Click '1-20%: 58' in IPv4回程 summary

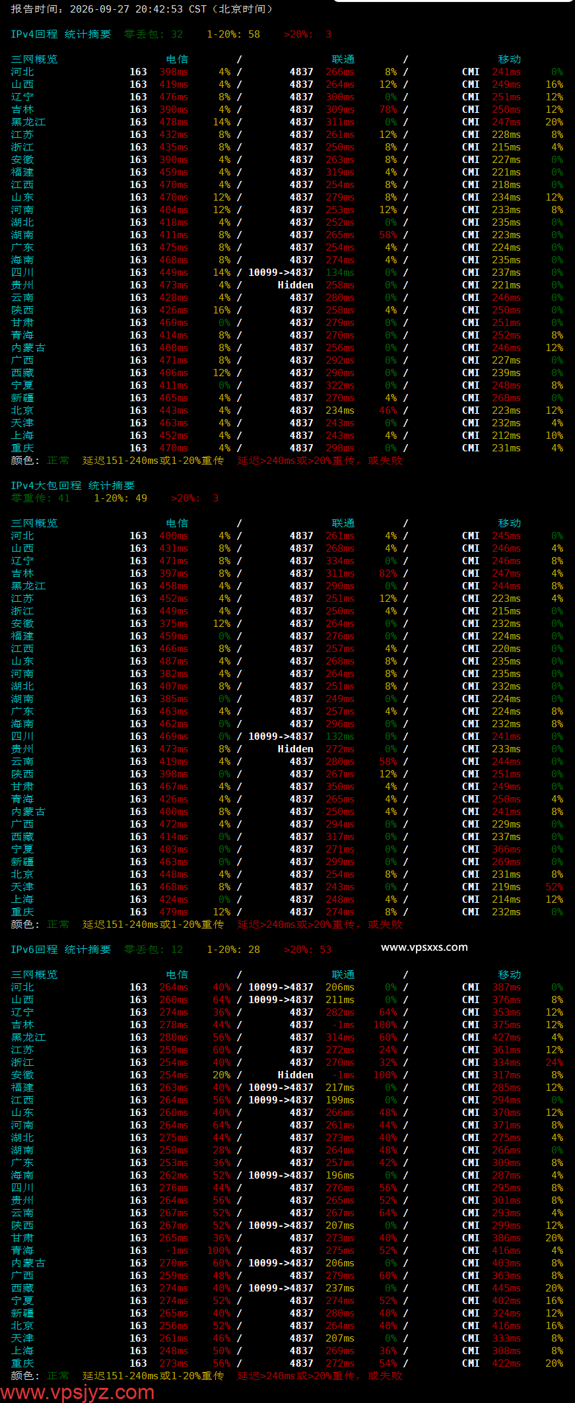(x=234, y=34)
